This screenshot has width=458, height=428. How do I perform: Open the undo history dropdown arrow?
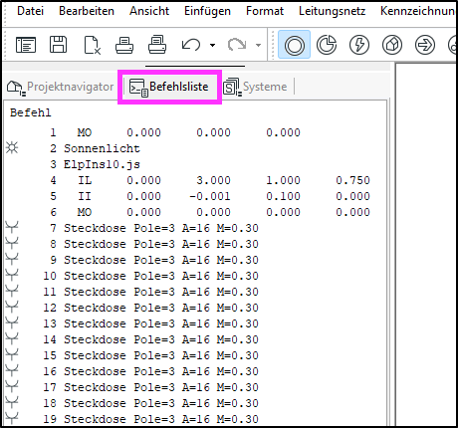coord(213,45)
